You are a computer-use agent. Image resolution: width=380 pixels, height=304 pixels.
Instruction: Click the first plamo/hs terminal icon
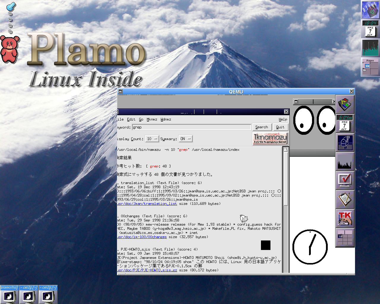click(9, 294)
